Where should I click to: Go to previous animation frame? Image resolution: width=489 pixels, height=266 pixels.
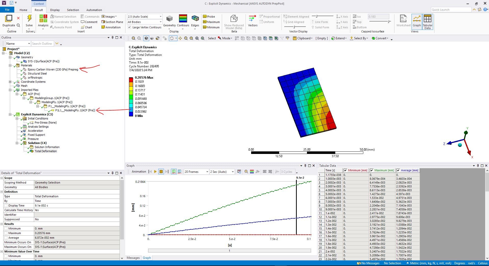[x=150, y=172]
